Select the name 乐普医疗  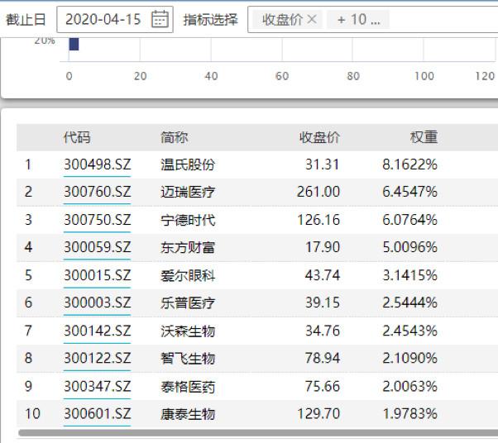pos(188,302)
